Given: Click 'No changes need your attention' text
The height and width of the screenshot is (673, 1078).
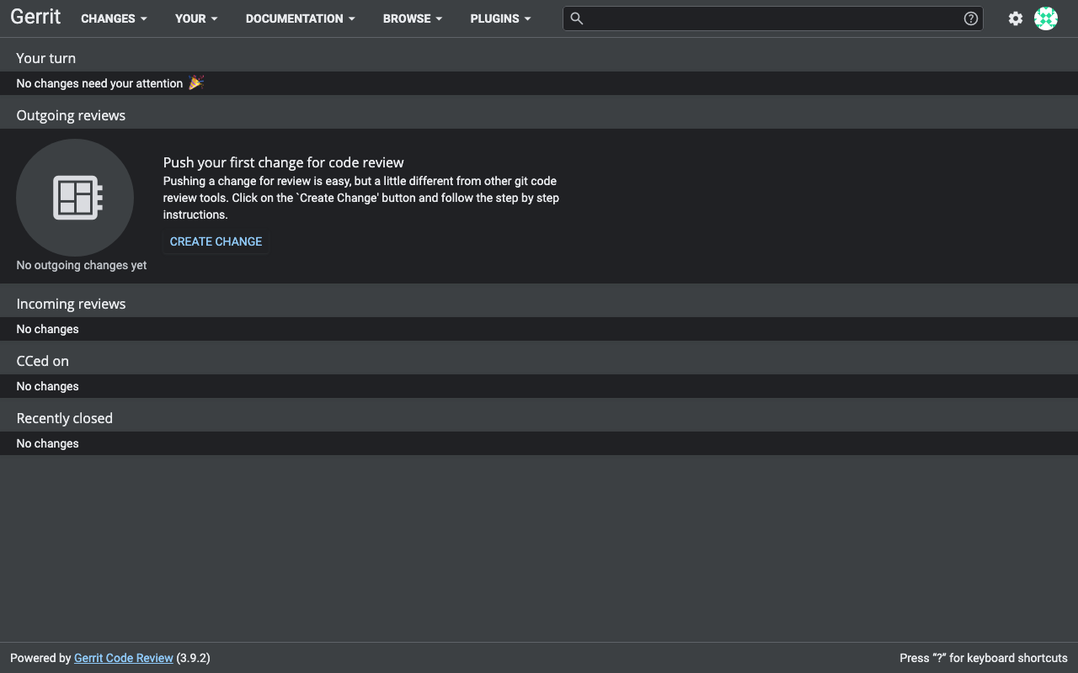Looking at the screenshot, I should [99, 83].
